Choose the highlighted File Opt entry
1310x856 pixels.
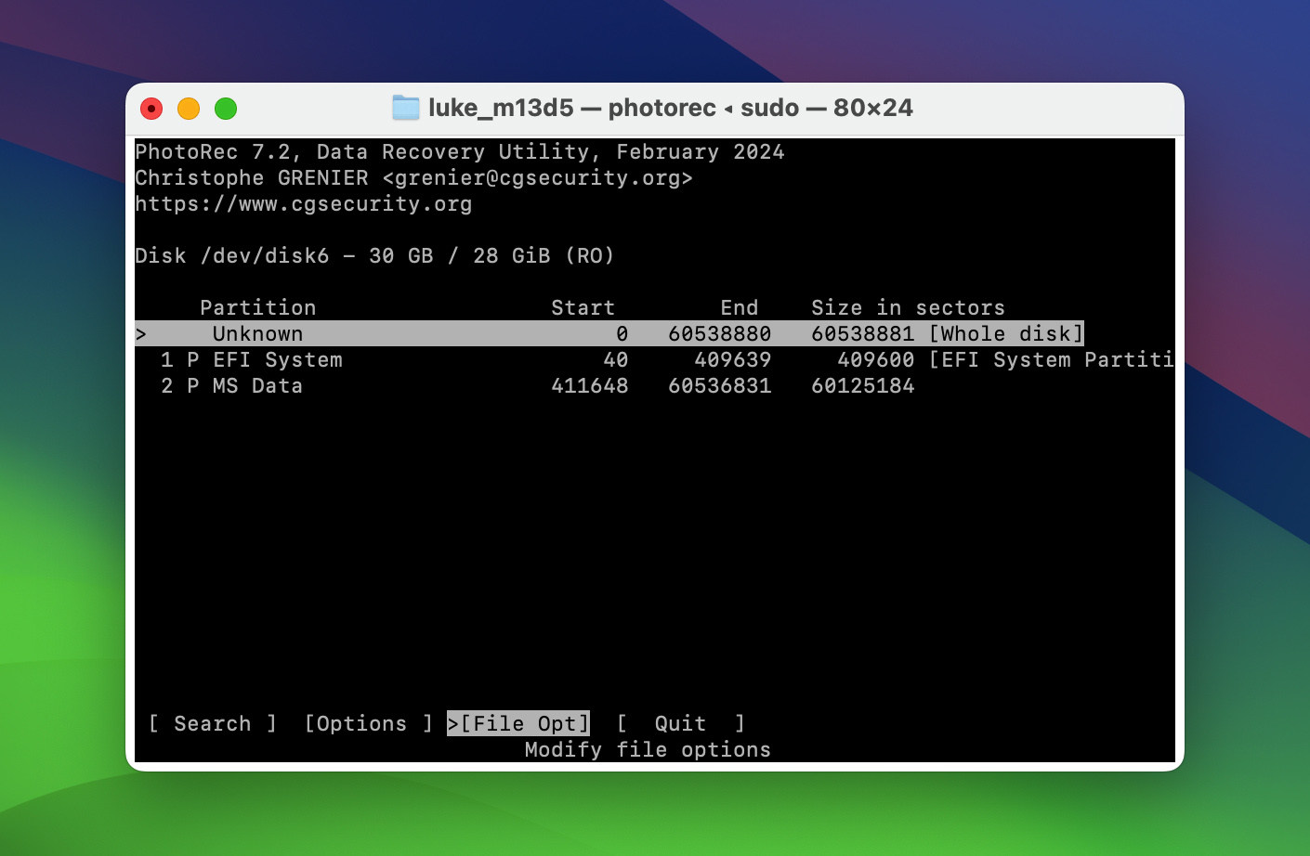518,723
